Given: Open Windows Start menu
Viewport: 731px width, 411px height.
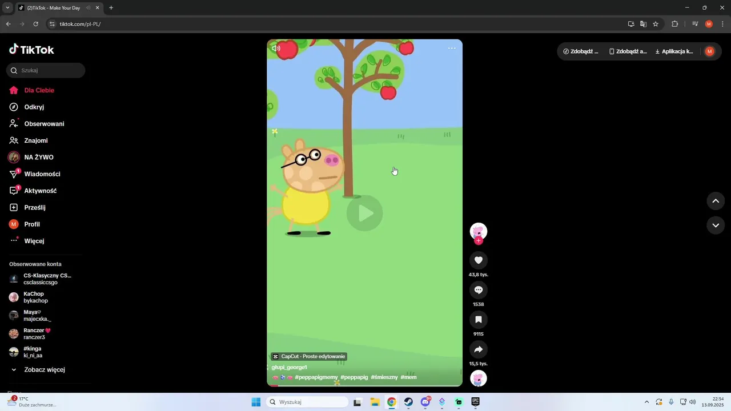Looking at the screenshot, I should (256, 402).
